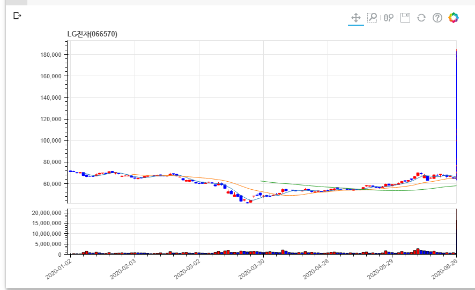
Task: Click the 2020-03-02 date label
Action: pos(187,270)
